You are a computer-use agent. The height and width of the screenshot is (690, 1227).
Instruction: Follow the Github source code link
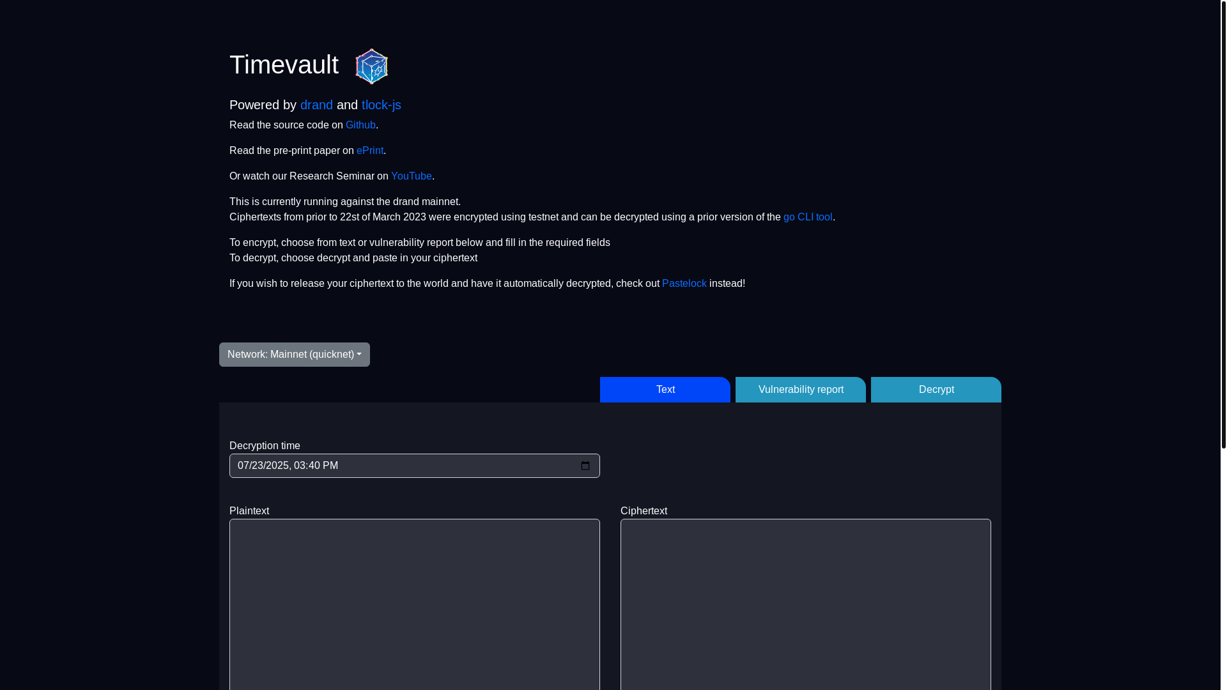coord(360,125)
